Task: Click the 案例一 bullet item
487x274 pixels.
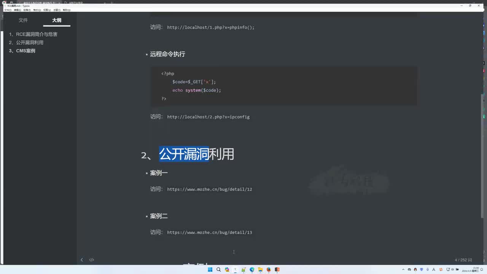Action: click(159, 173)
